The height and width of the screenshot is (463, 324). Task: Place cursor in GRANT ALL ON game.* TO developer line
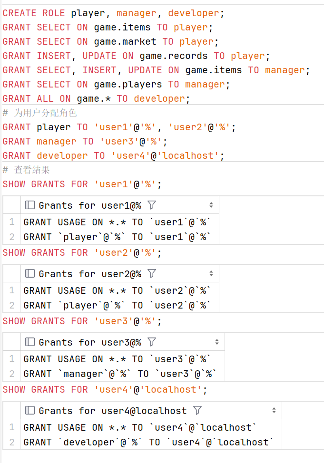97,98
